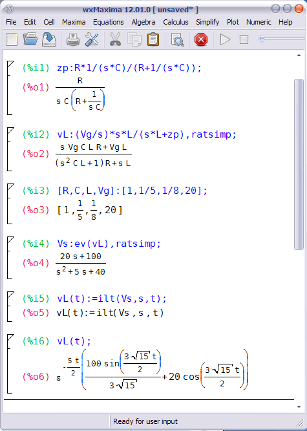Click the %i1 input label
The width and height of the screenshot is (307, 431).
pyautogui.click(x=36, y=68)
